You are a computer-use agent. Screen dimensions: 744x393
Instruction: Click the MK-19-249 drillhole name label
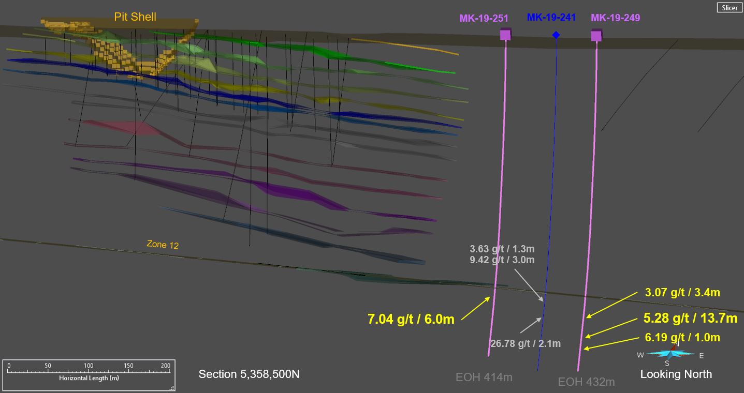pyautogui.click(x=616, y=18)
